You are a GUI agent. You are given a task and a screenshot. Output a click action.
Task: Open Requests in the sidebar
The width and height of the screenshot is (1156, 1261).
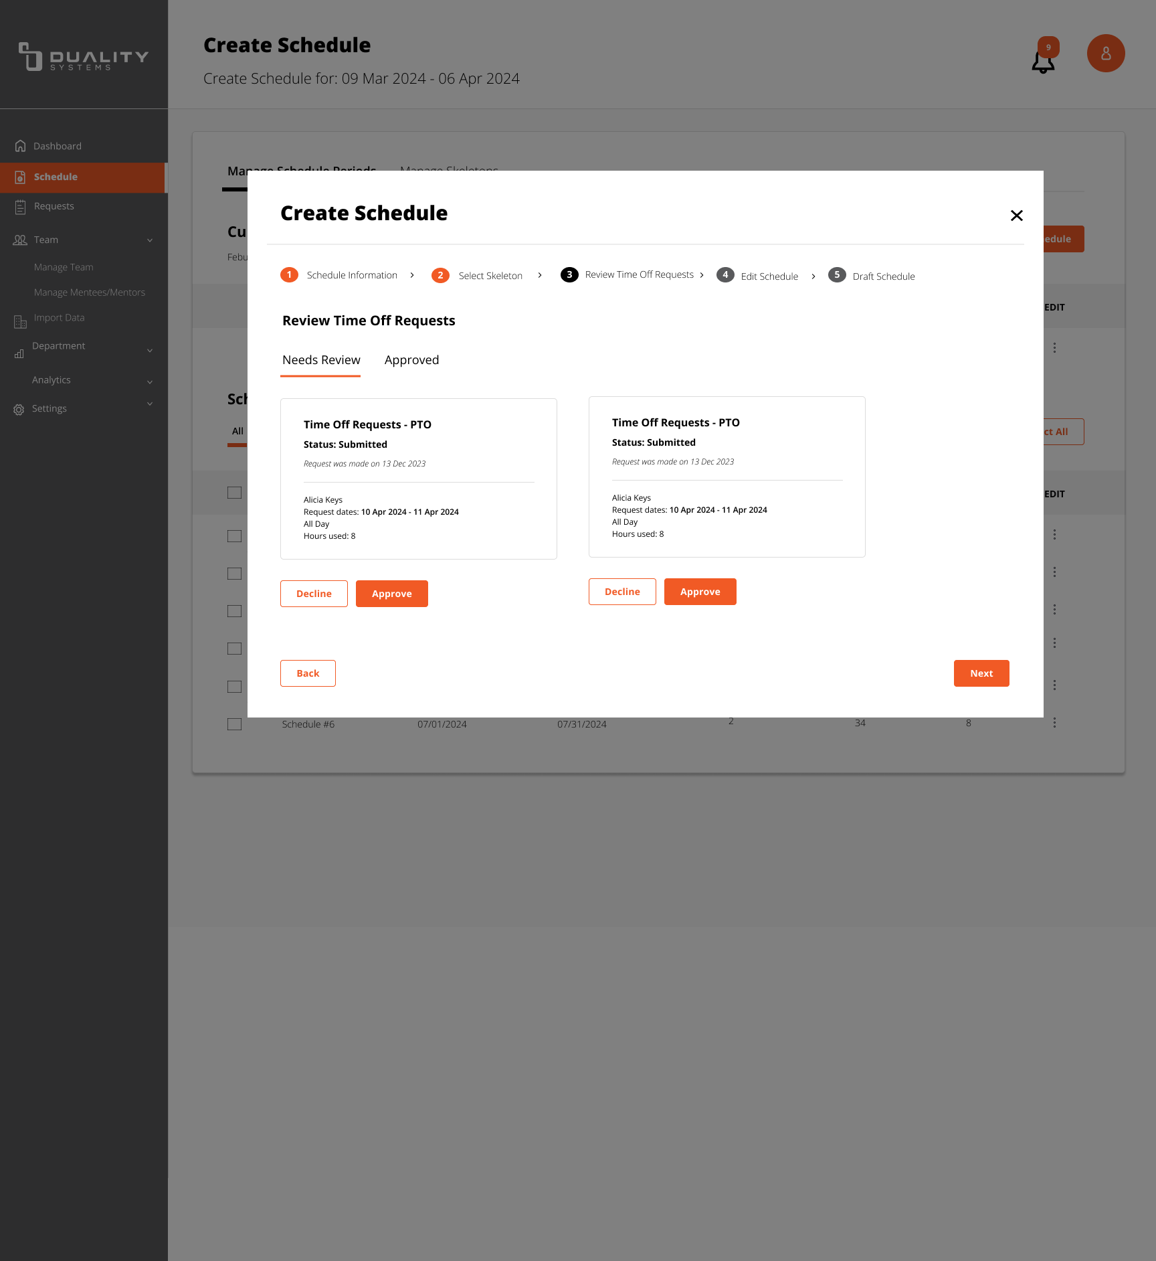pyautogui.click(x=54, y=206)
